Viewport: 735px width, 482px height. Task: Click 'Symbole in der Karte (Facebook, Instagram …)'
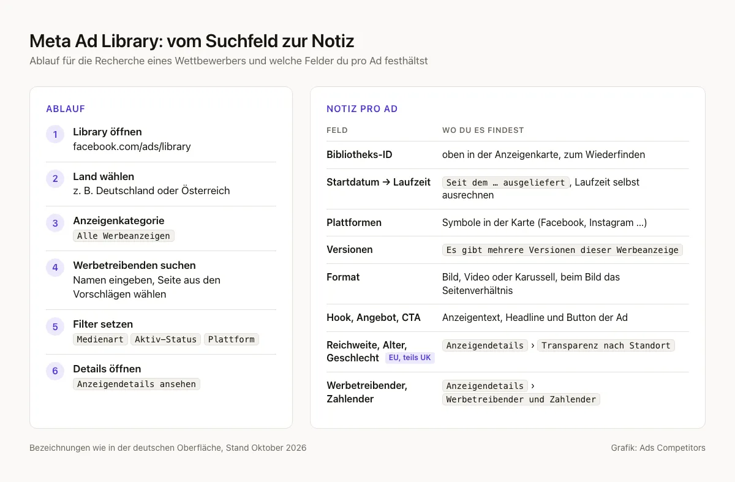pyautogui.click(x=545, y=222)
